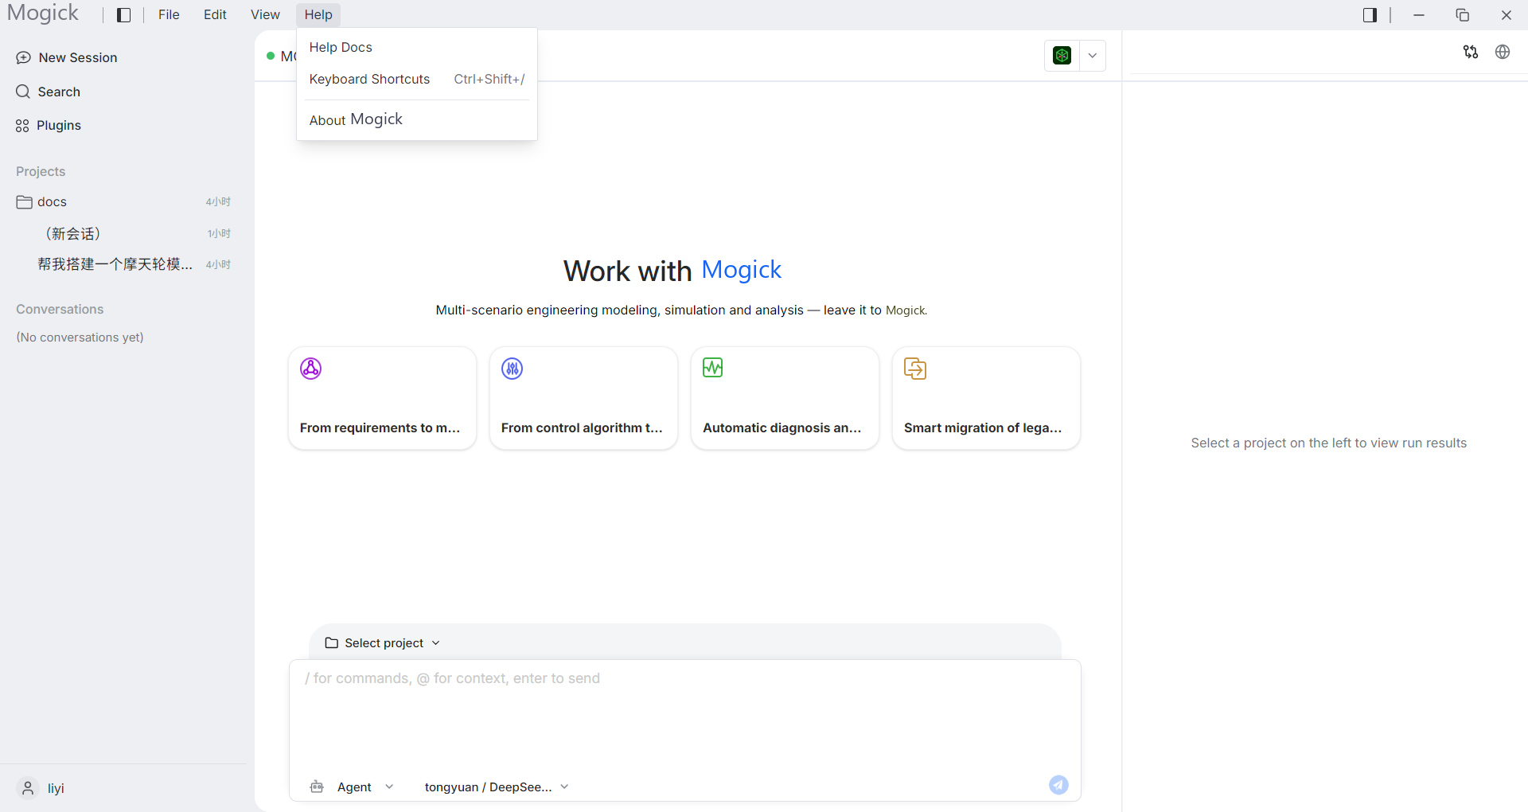
Task: Click the Mogick app title logo
Action: (43, 13)
